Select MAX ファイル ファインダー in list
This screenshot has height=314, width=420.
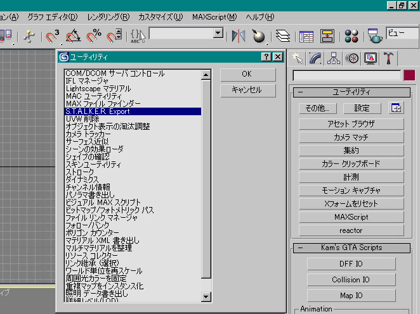pyautogui.click(x=133, y=104)
